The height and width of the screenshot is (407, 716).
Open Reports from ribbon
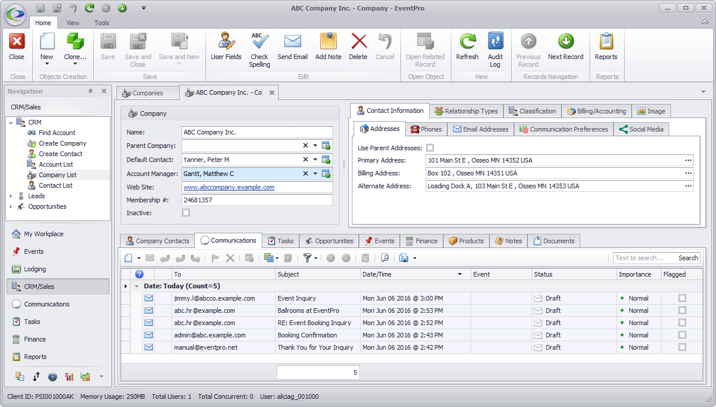coord(606,47)
